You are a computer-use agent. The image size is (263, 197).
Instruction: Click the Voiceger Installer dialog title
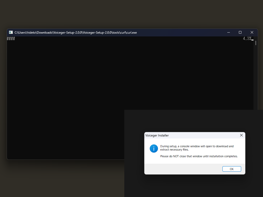[x=157, y=135]
